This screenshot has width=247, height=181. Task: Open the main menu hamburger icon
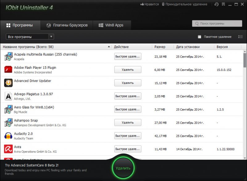click(x=223, y=4)
